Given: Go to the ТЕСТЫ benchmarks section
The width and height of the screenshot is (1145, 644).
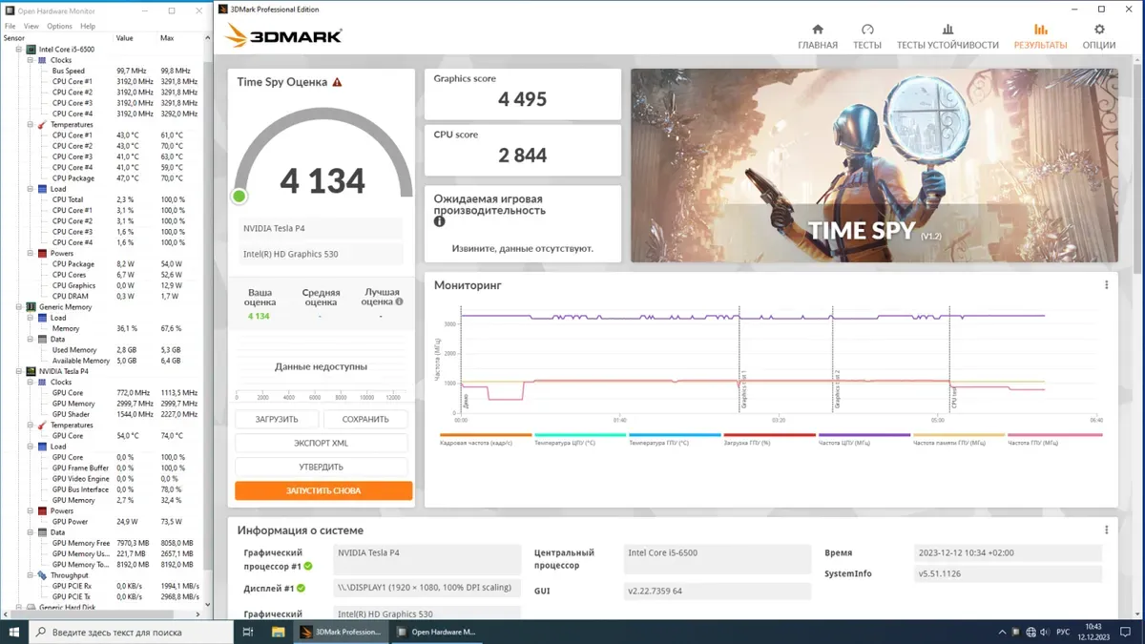Looking at the screenshot, I should point(866,36).
